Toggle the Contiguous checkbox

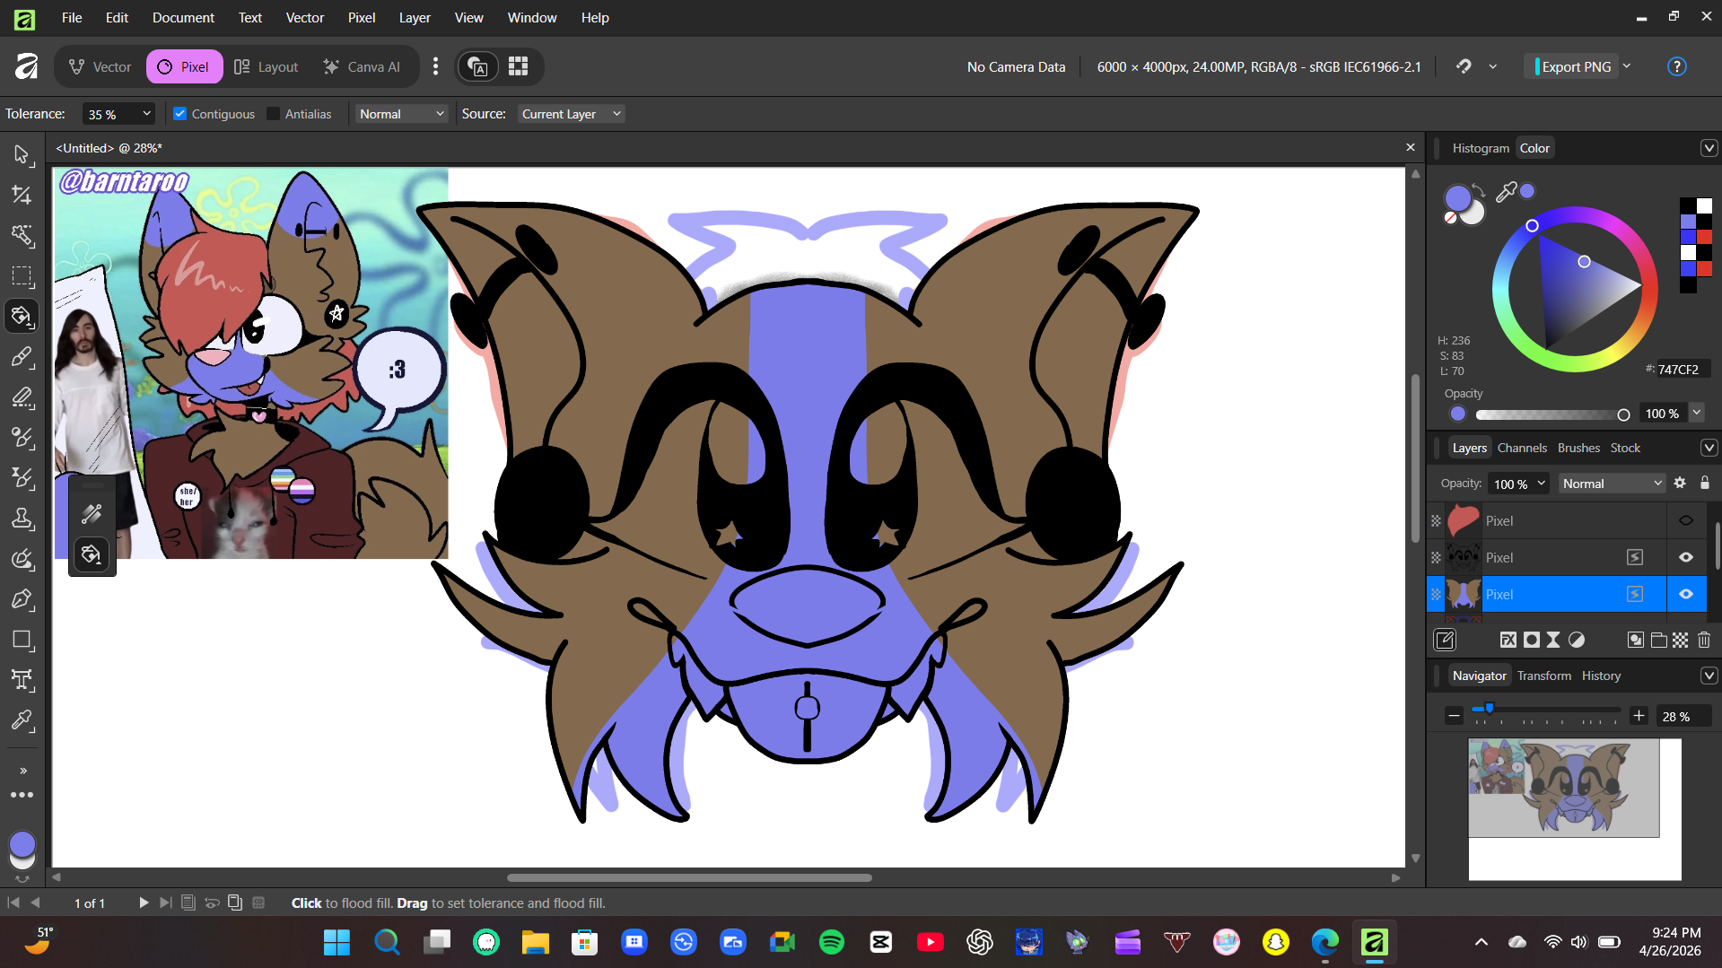(x=179, y=114)
